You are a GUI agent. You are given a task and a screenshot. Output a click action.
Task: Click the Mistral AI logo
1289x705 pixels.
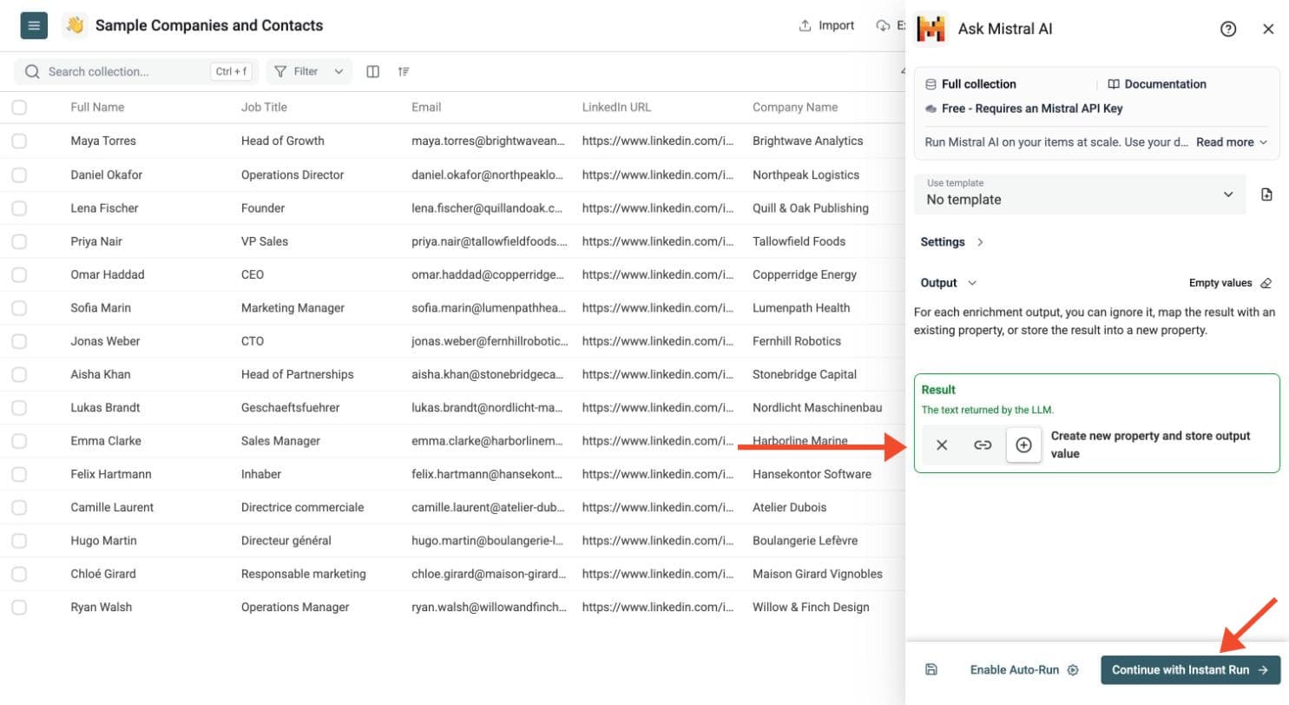pyautogui.click(x=931, y=29)
